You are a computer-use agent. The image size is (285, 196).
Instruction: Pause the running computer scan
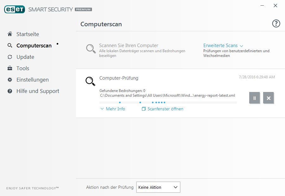click(255, 98)
